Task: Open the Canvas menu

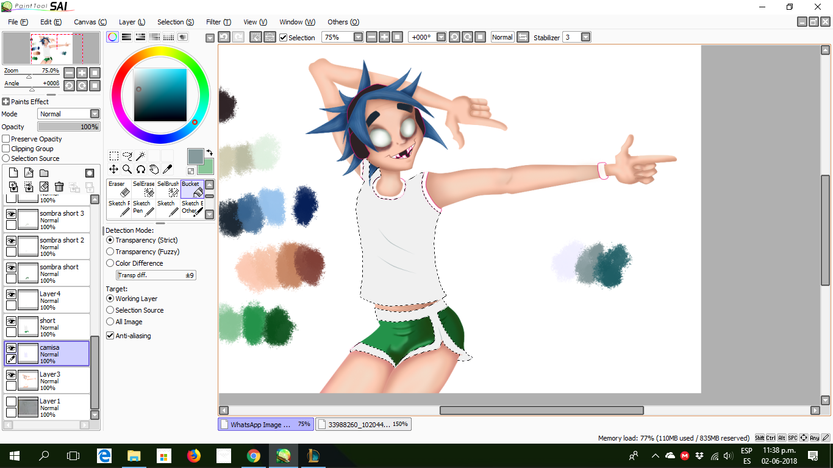Action: (x=90, y=22)
